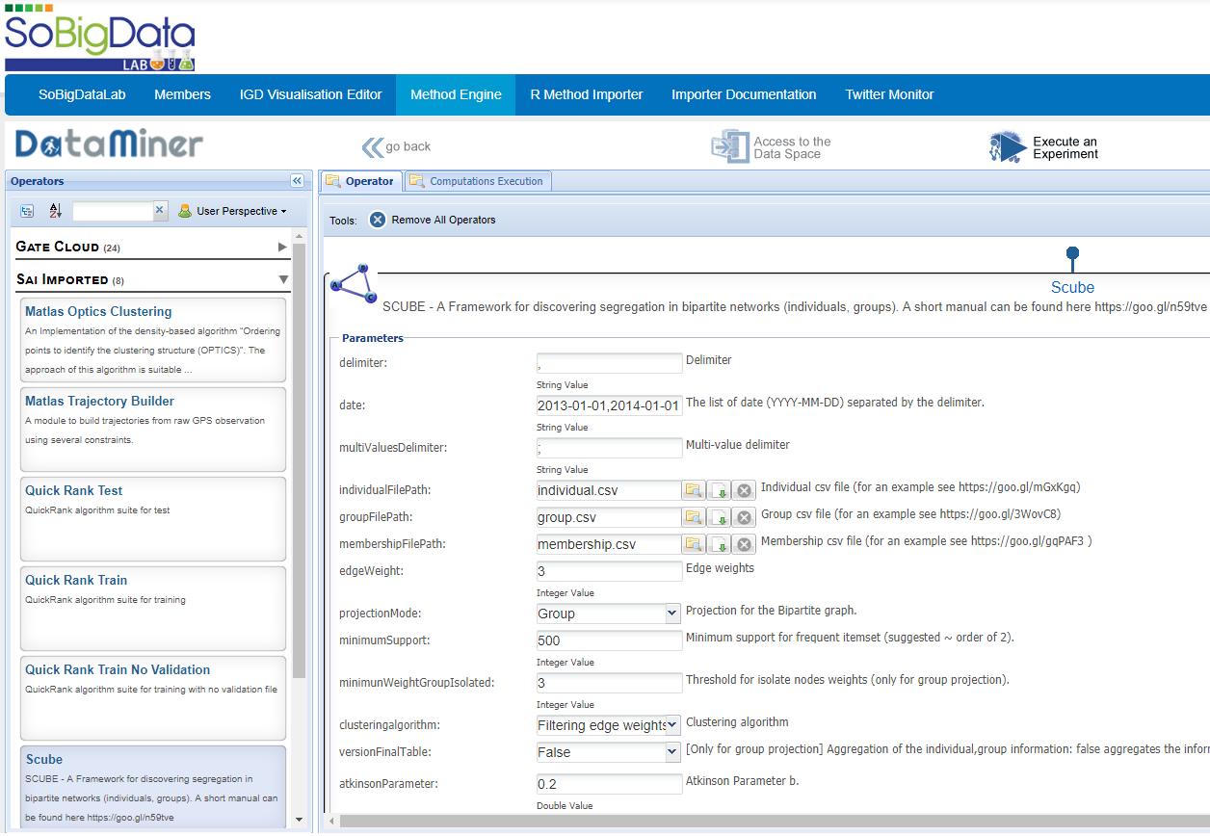This screenshot has width=1210, height=836.
Task: Select the Matlas Trajectory Builder operator
Action: click(x=153, y=430)
